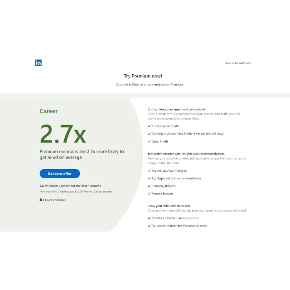Click the checkmark beside '5 InMails per month'

[x=149, y=126]
